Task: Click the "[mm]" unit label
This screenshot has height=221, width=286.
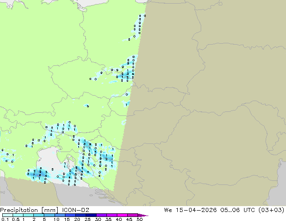Action: click(50, 210)
